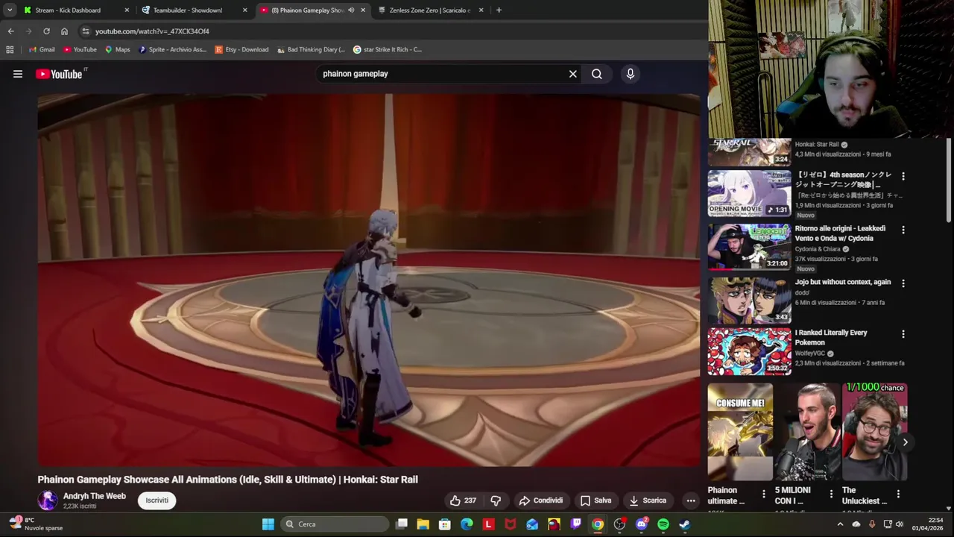View site information icon in address bar
This screenshot has height=537, width=954.
tap(86, 31)
